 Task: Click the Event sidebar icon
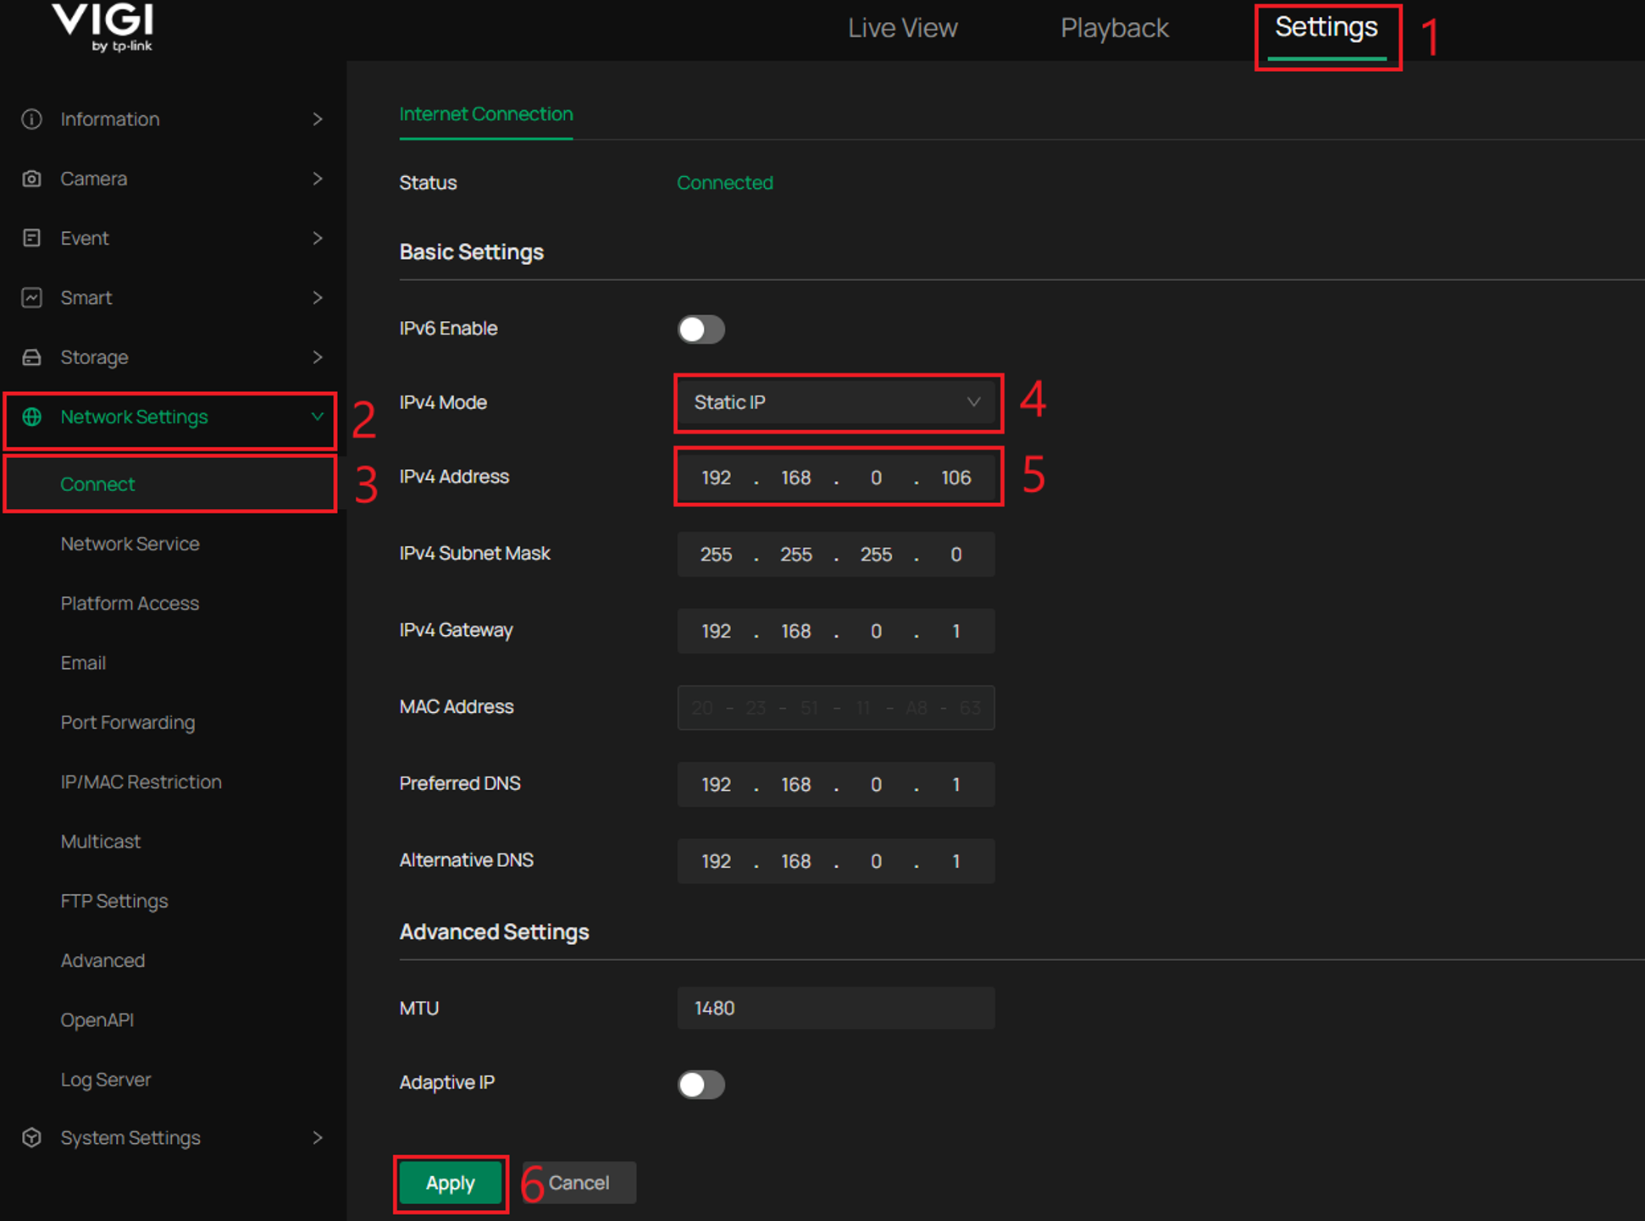point(31,238)
